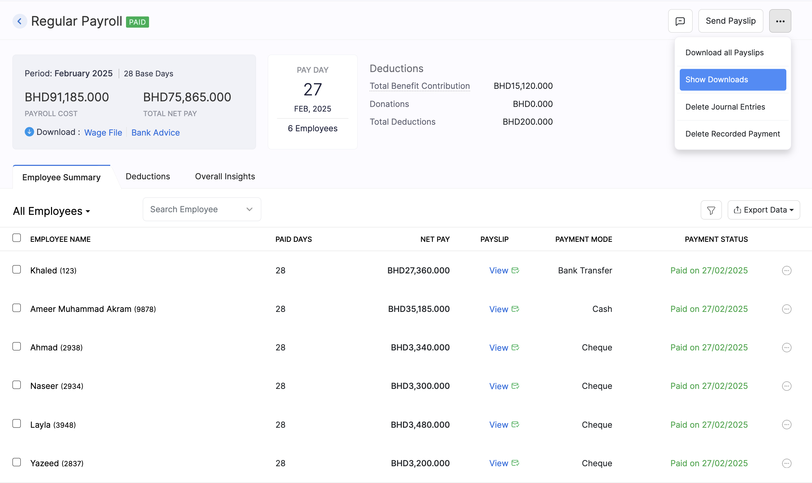Screen dimensions: 812x483
Task: Open the row actions ellipsis for Yazeed
Action: 786,463
